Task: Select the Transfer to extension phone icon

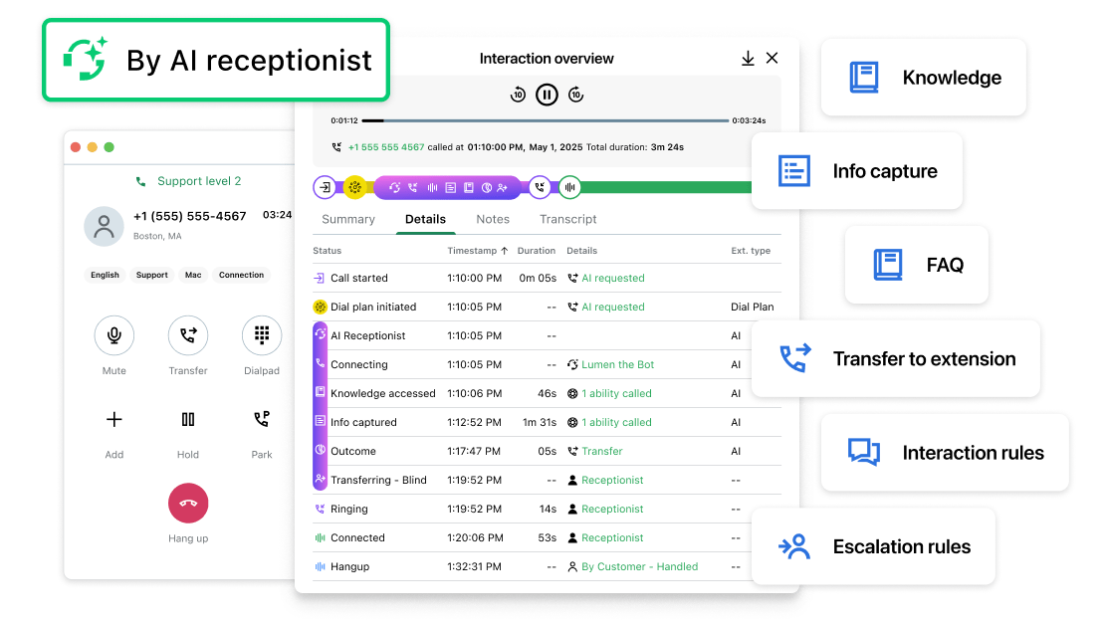Action: (x=793, y=358)
